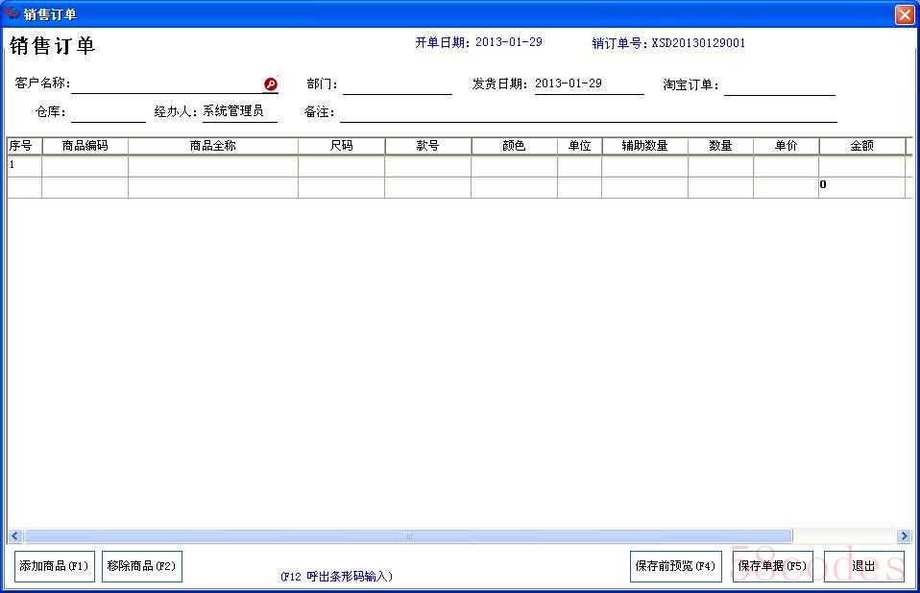Close the 销售订单 window

point(904,14)
